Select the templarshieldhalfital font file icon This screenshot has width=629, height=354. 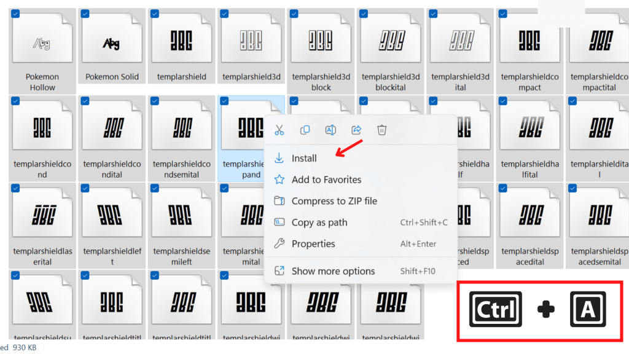coord(529,125)
